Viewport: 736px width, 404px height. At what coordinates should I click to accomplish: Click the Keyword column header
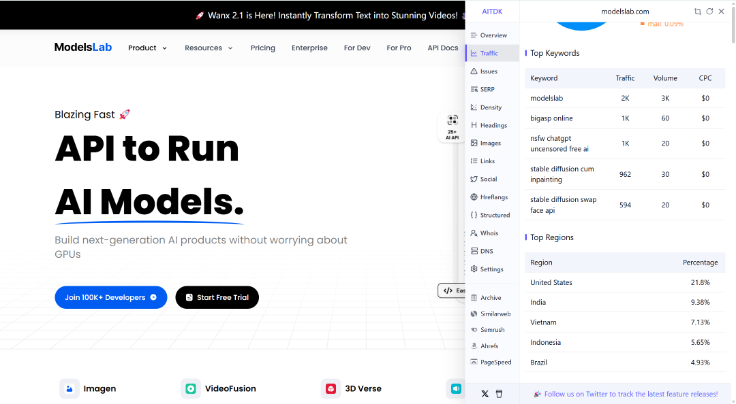tap(544, 78)
